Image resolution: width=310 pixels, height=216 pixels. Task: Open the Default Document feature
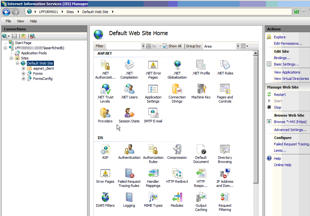pyautogui.click(x=201, y=154)
